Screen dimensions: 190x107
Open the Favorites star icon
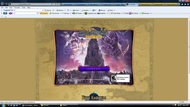[185, 4]
